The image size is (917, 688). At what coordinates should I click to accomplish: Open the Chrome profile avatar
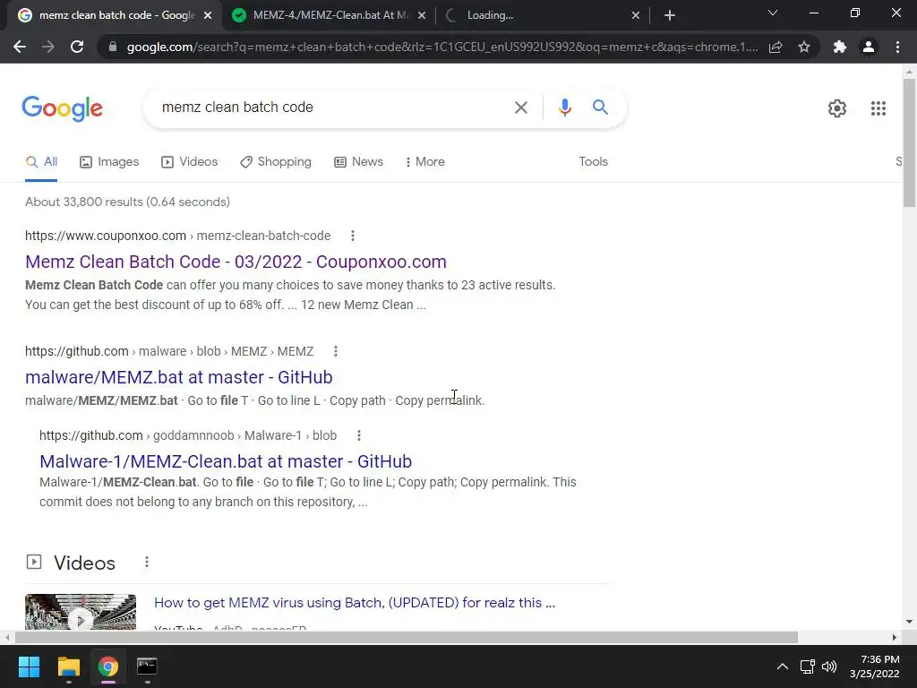pyautogui.click(x=869, y=47)
